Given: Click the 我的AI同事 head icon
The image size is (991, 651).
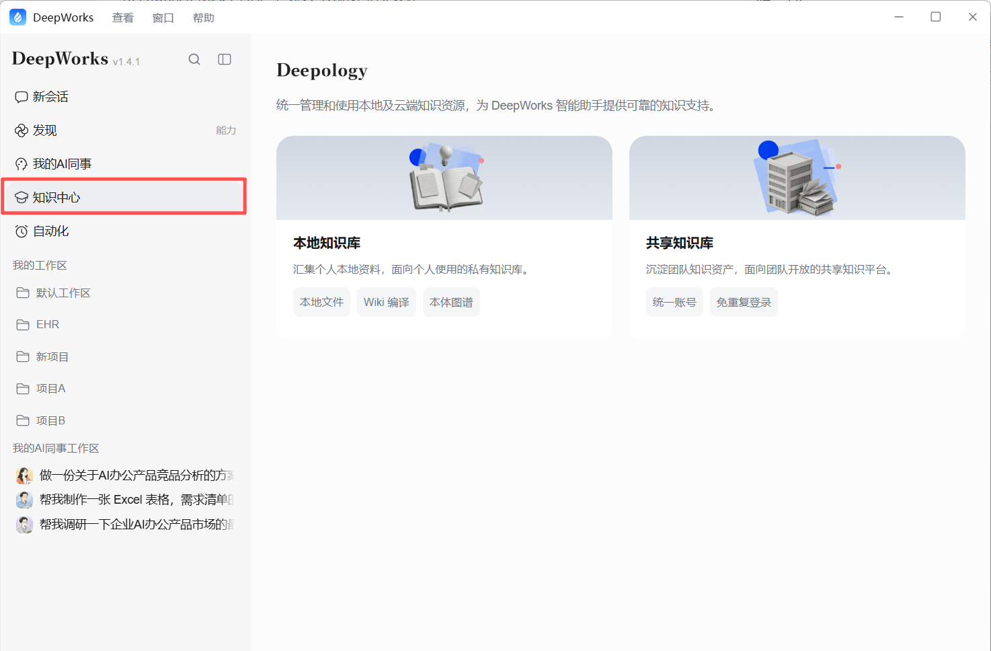Looking at the screenshot, I should coord(22,164).
